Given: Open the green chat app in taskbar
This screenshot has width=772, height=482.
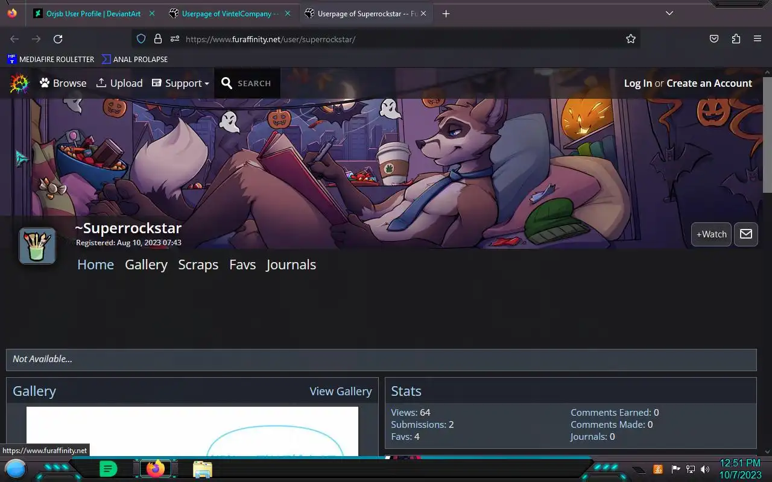Looking at the screenshot, I should 108,468.
